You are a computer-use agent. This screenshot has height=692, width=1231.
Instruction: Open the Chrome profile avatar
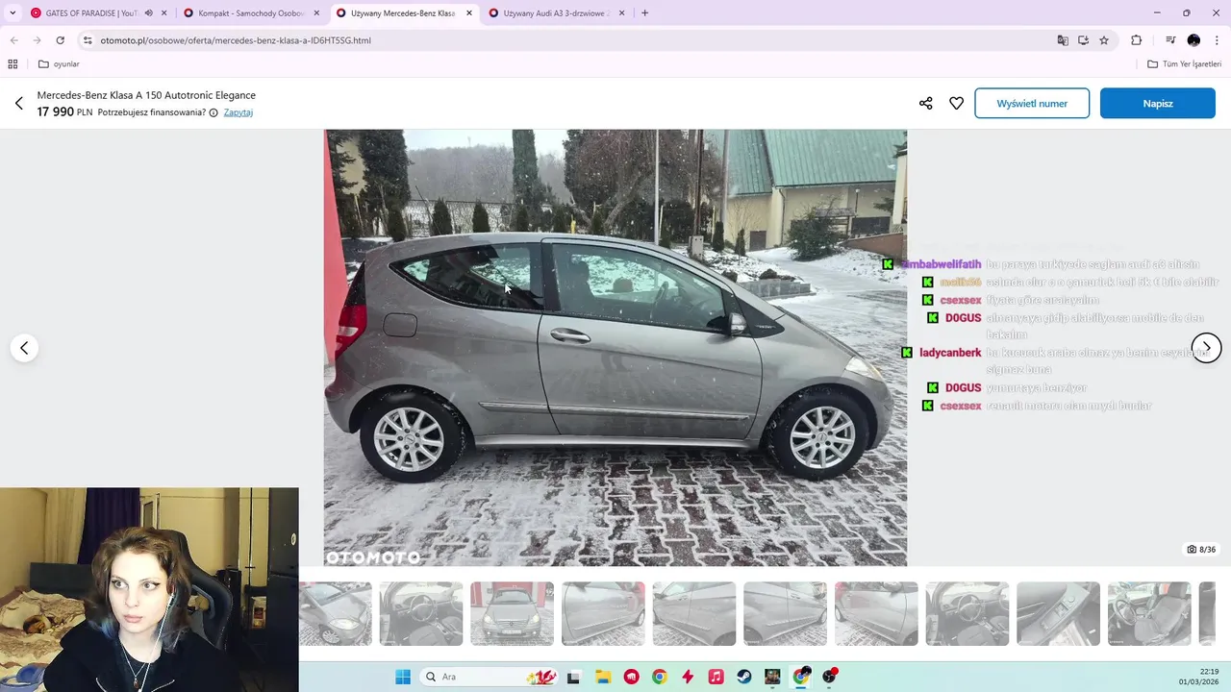(x=1193, y=40)
